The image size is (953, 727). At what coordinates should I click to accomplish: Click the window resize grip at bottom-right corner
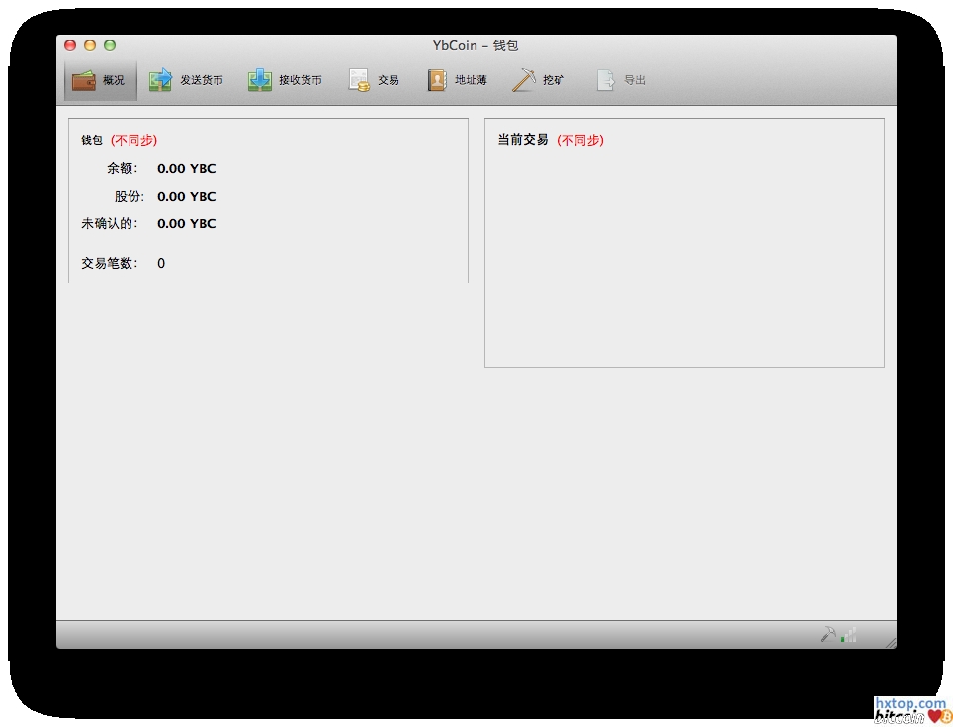click(889, 641)
